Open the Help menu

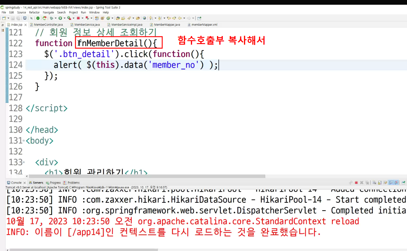click(106, 12)
